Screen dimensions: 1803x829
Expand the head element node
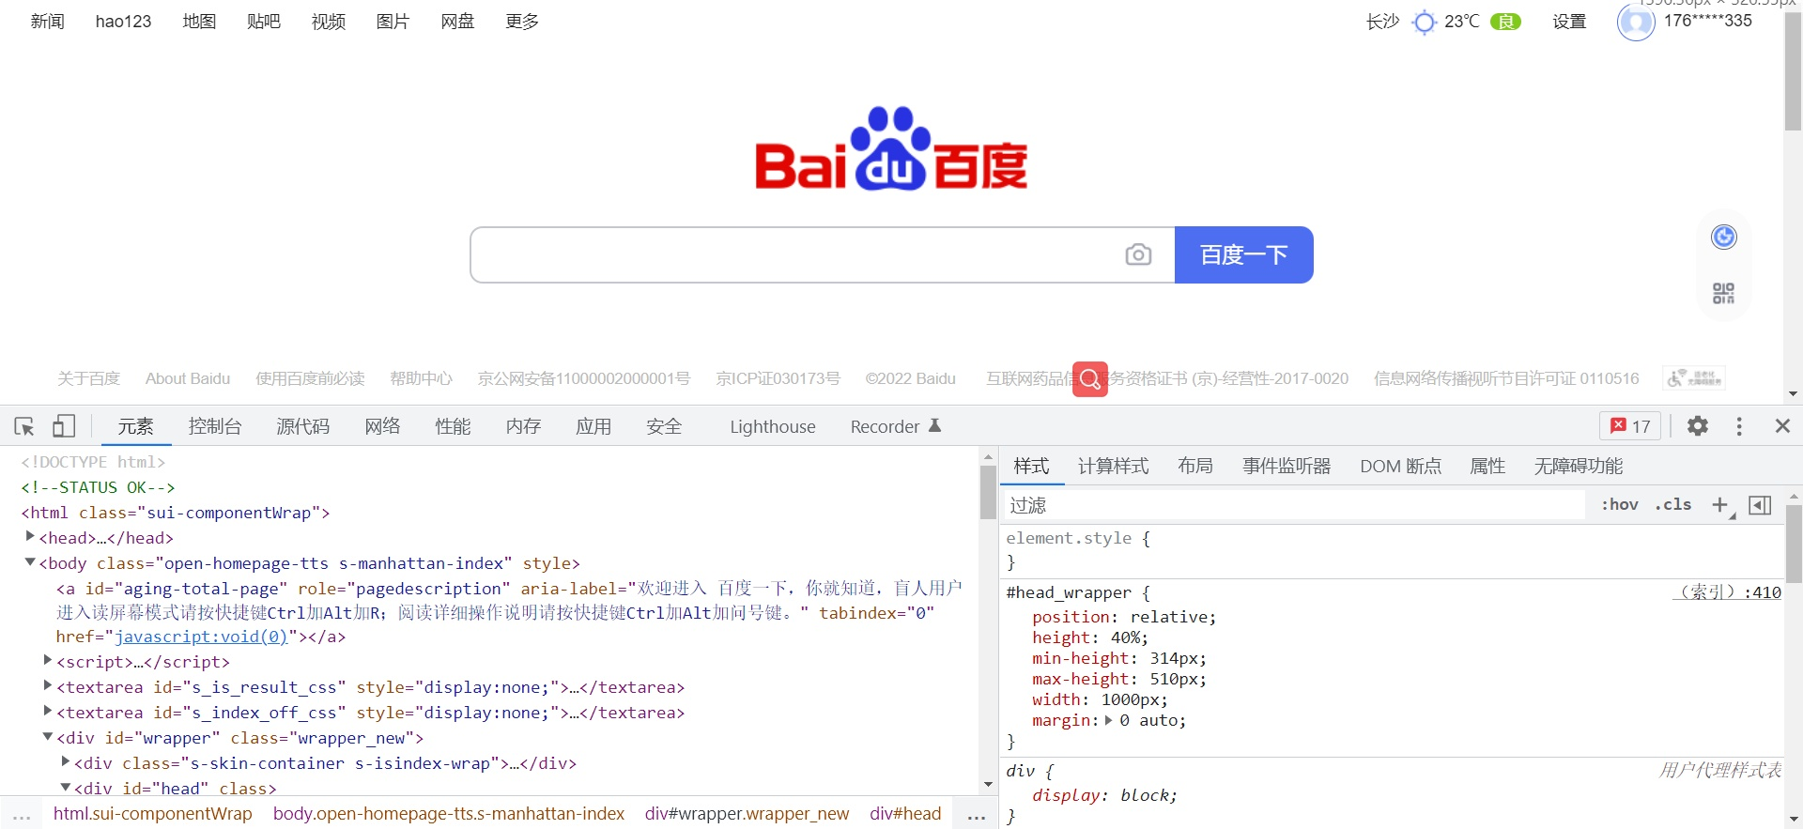click(x=30, y=536)
